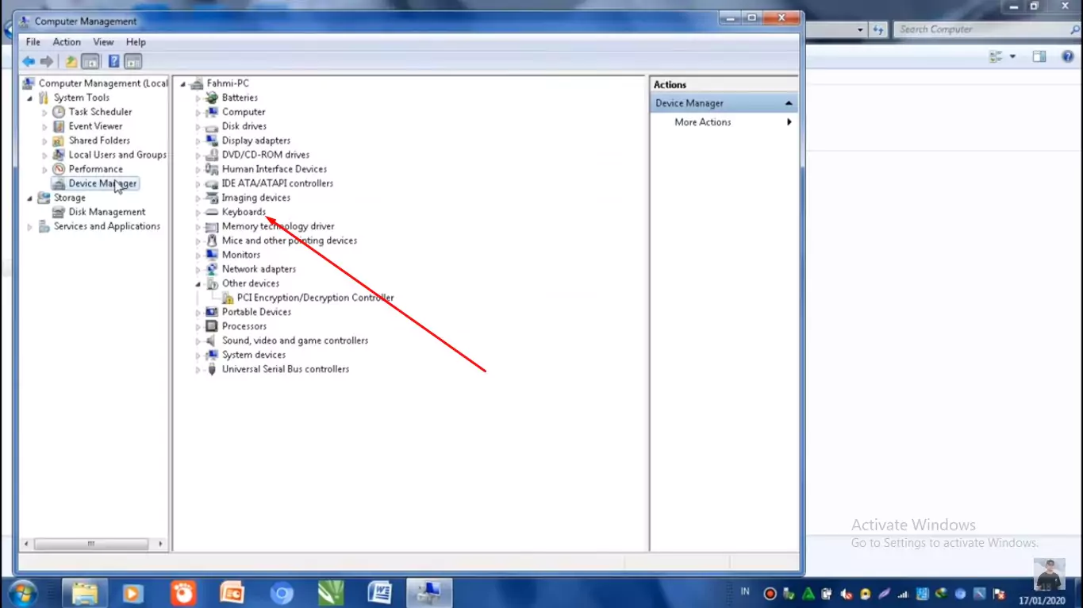1083x608 pixels.
Task: Open the Action menu
Action: (67, 42)
